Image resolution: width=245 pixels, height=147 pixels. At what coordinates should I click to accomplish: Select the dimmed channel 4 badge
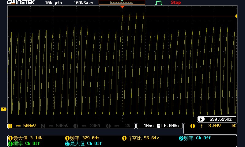[x=108, y=126]
